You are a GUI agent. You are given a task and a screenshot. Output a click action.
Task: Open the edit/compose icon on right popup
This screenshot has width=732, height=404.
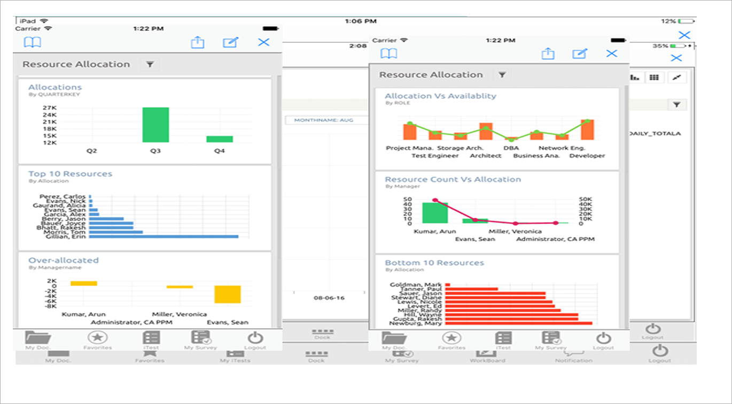[x=580, y=53]
